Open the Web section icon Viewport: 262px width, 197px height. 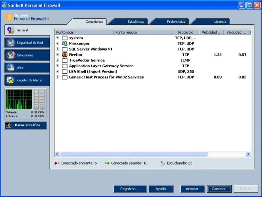[x=11, y=68]
